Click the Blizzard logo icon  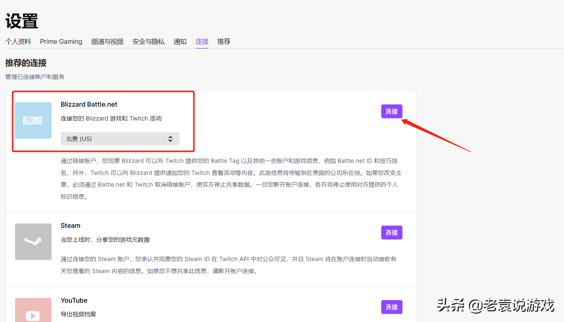tap(33, 120)
